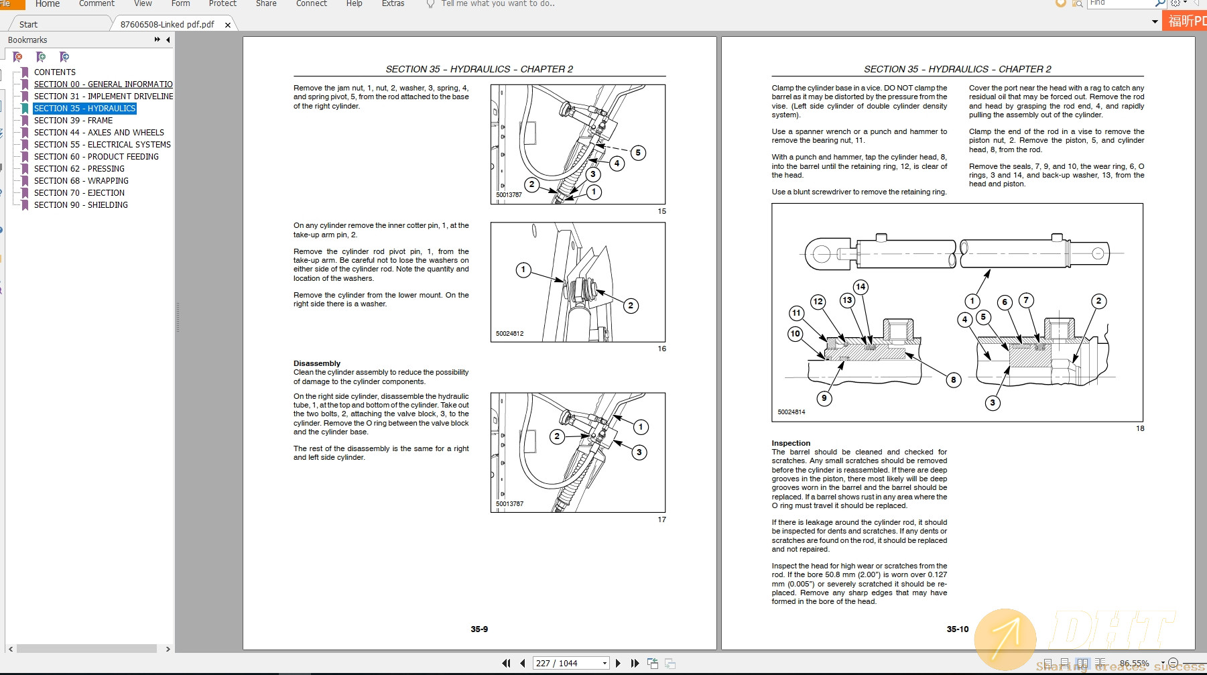Click the go-to bookmark destination icon
Viewport: 1207px width, 675px height.
coord(64,57)
